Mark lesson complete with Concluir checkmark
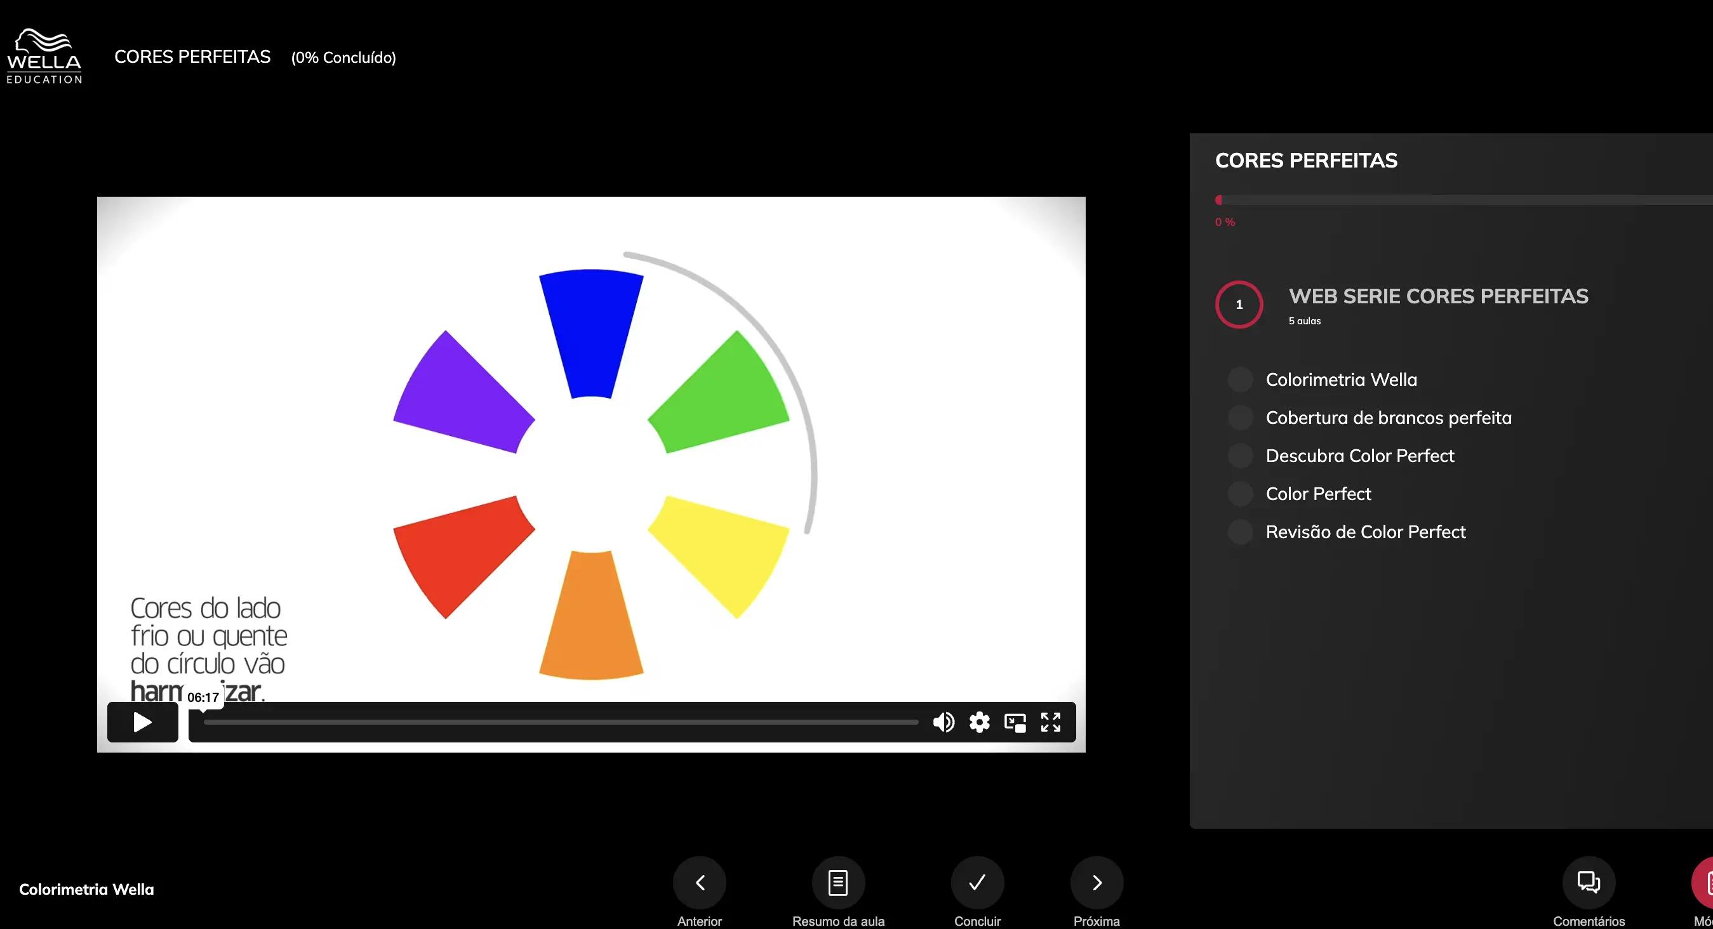The image size is (1713, 929). tap(977, 883)
